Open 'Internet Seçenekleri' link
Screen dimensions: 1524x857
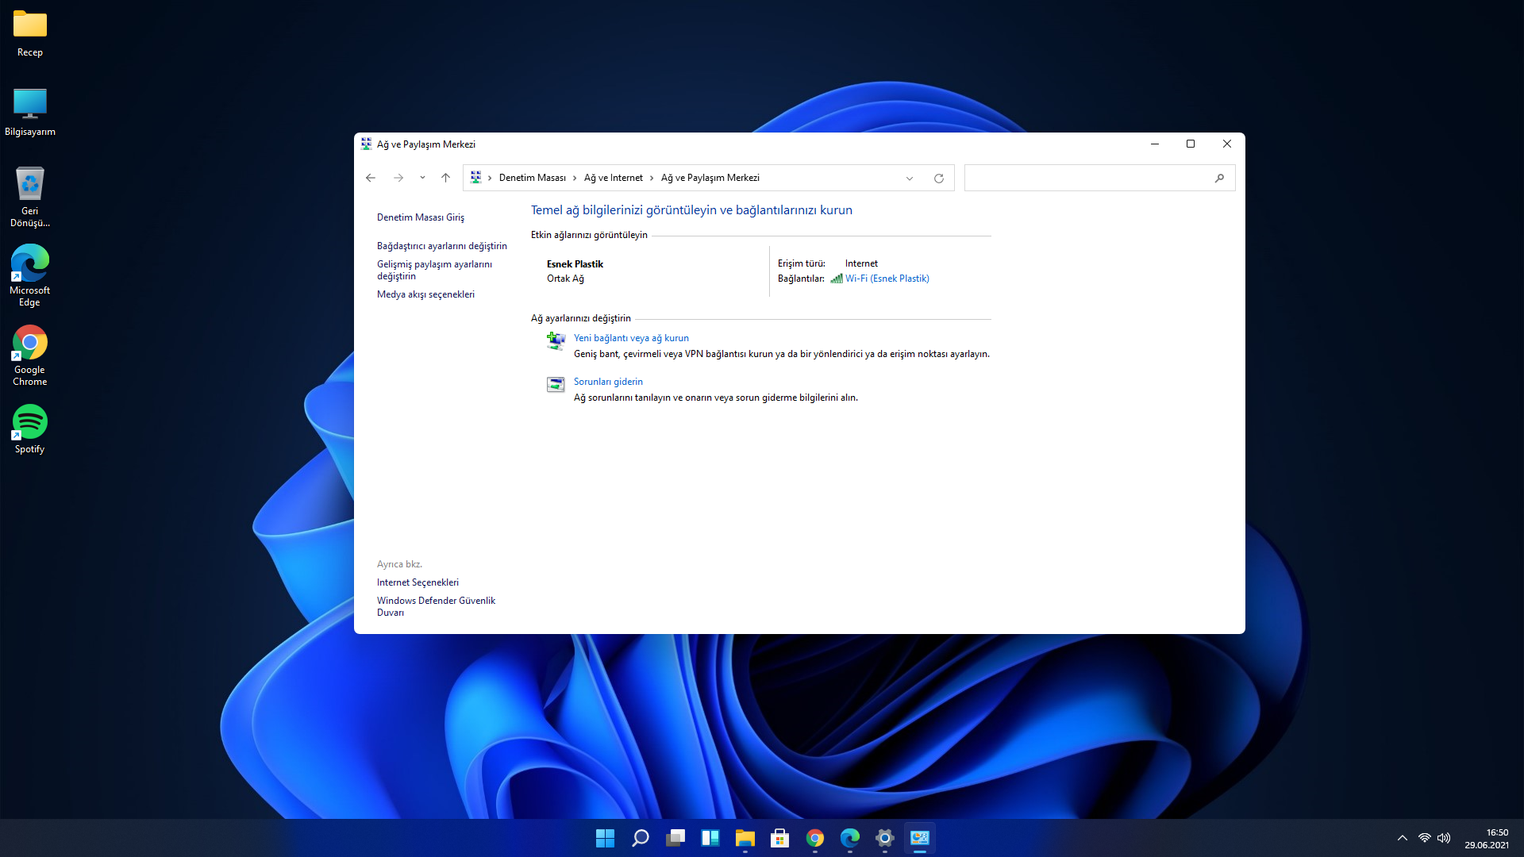click(418, 582)
